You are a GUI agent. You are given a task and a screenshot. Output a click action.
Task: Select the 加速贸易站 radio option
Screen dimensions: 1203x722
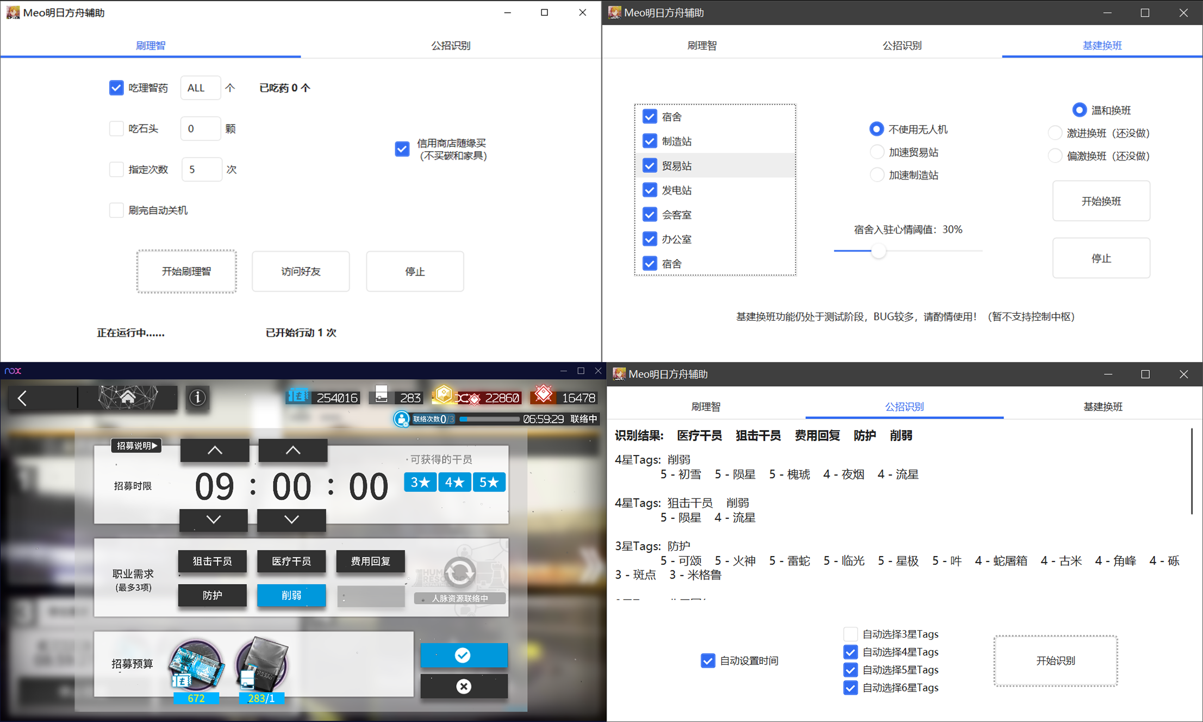(x=876, y=152)
